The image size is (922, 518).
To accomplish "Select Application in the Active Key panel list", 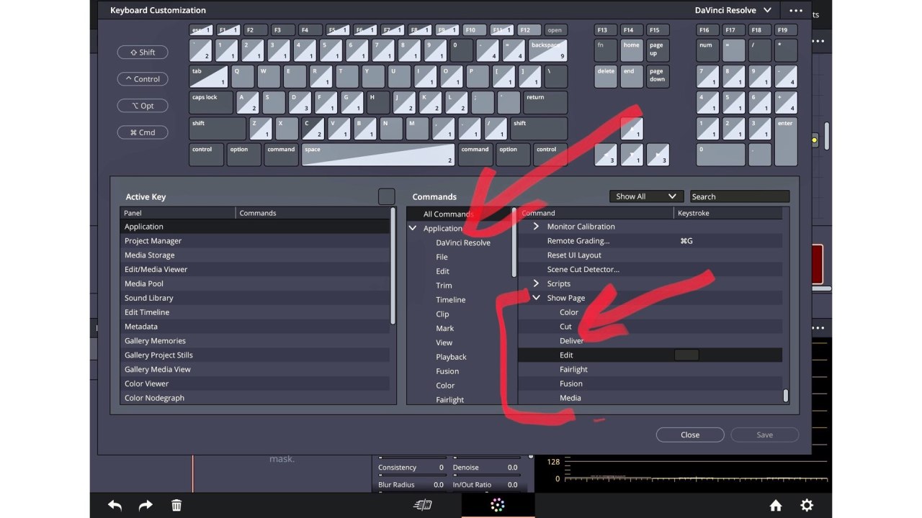I will point(255,227).
